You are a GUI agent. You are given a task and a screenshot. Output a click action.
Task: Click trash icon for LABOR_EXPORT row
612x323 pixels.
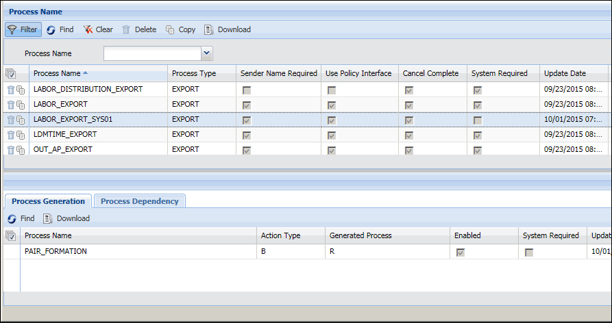click(x=11, y=105)
